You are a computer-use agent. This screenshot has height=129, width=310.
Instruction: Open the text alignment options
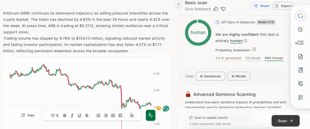point(132,115)
